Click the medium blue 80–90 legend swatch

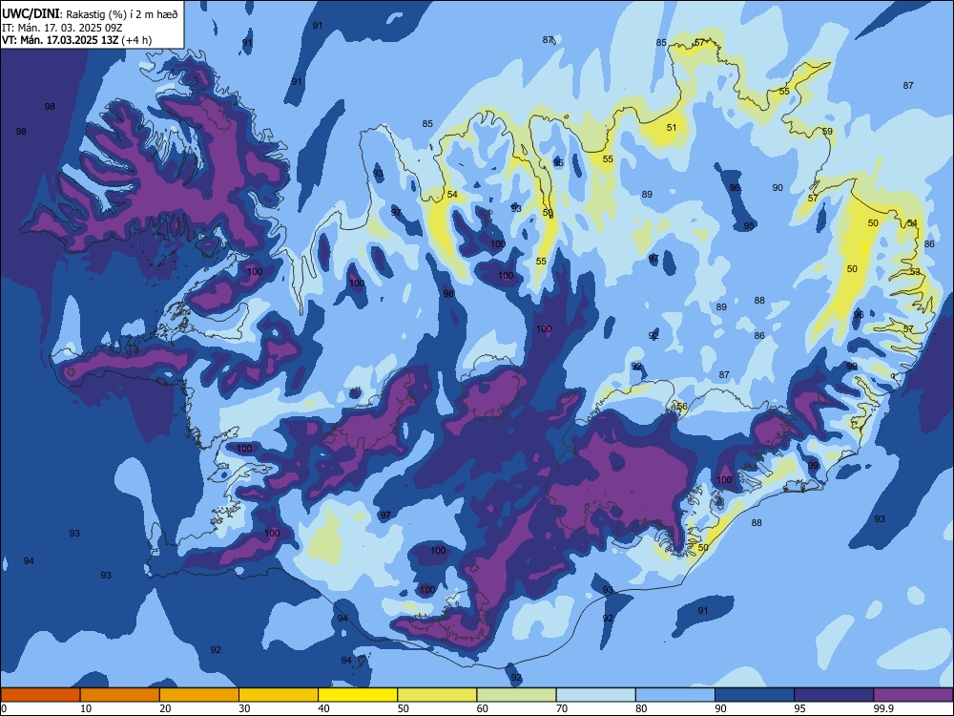(675, 695)
